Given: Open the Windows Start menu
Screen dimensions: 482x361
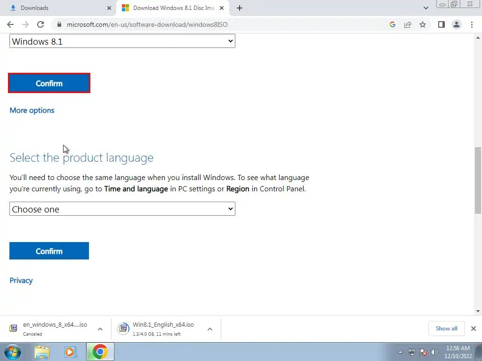Looking at the screenshot, I should tap(13, 352).
